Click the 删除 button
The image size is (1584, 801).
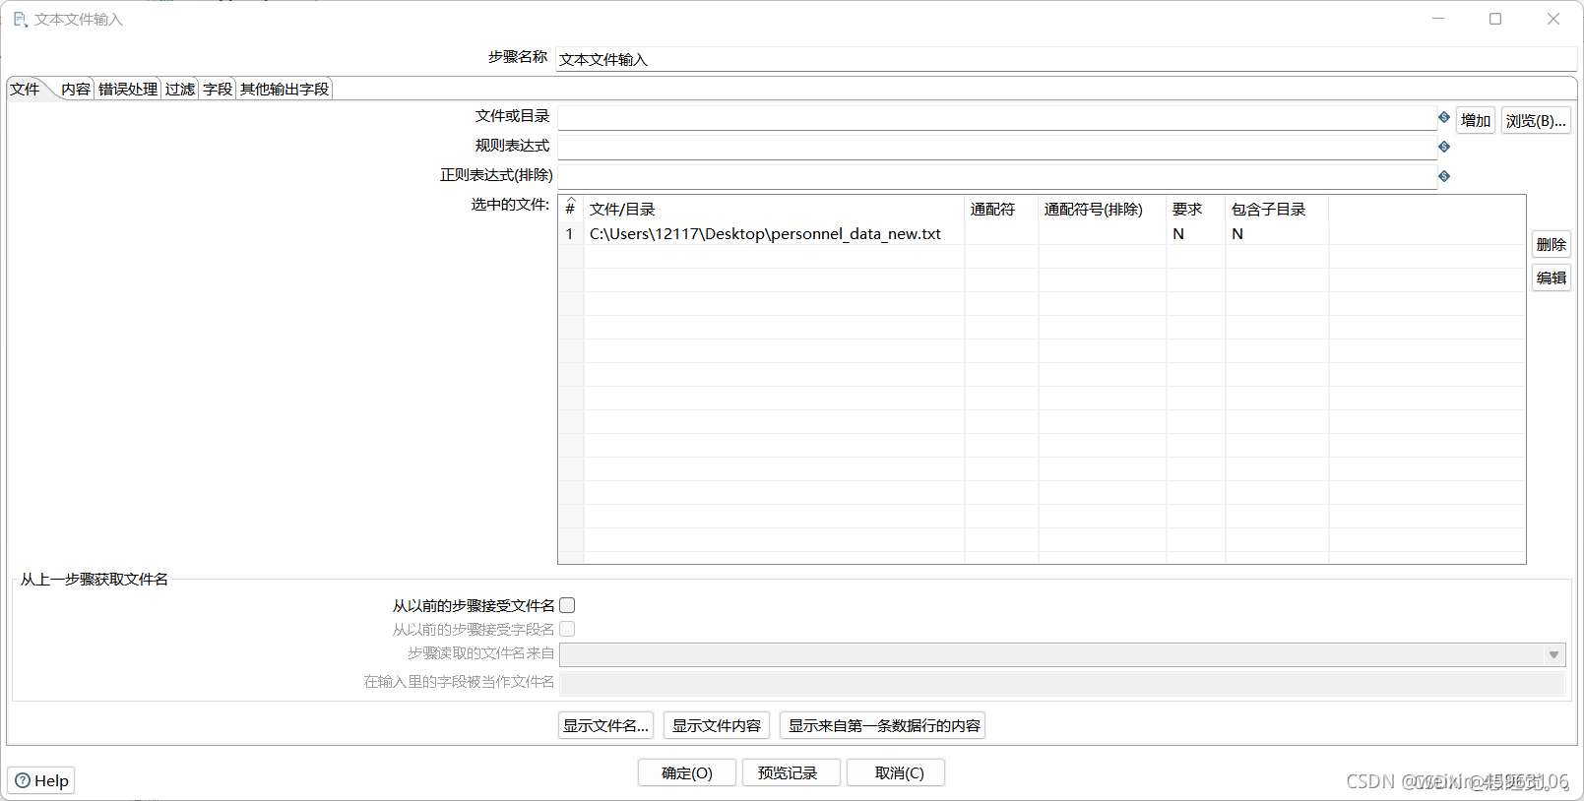pyautogui.click(x=1552, y=244)
